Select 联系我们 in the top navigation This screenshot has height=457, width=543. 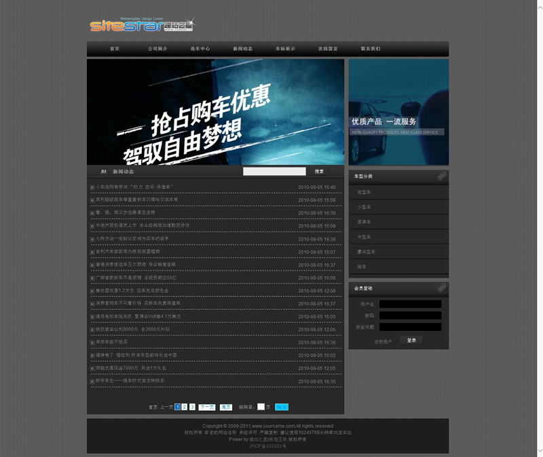point(371,49)
